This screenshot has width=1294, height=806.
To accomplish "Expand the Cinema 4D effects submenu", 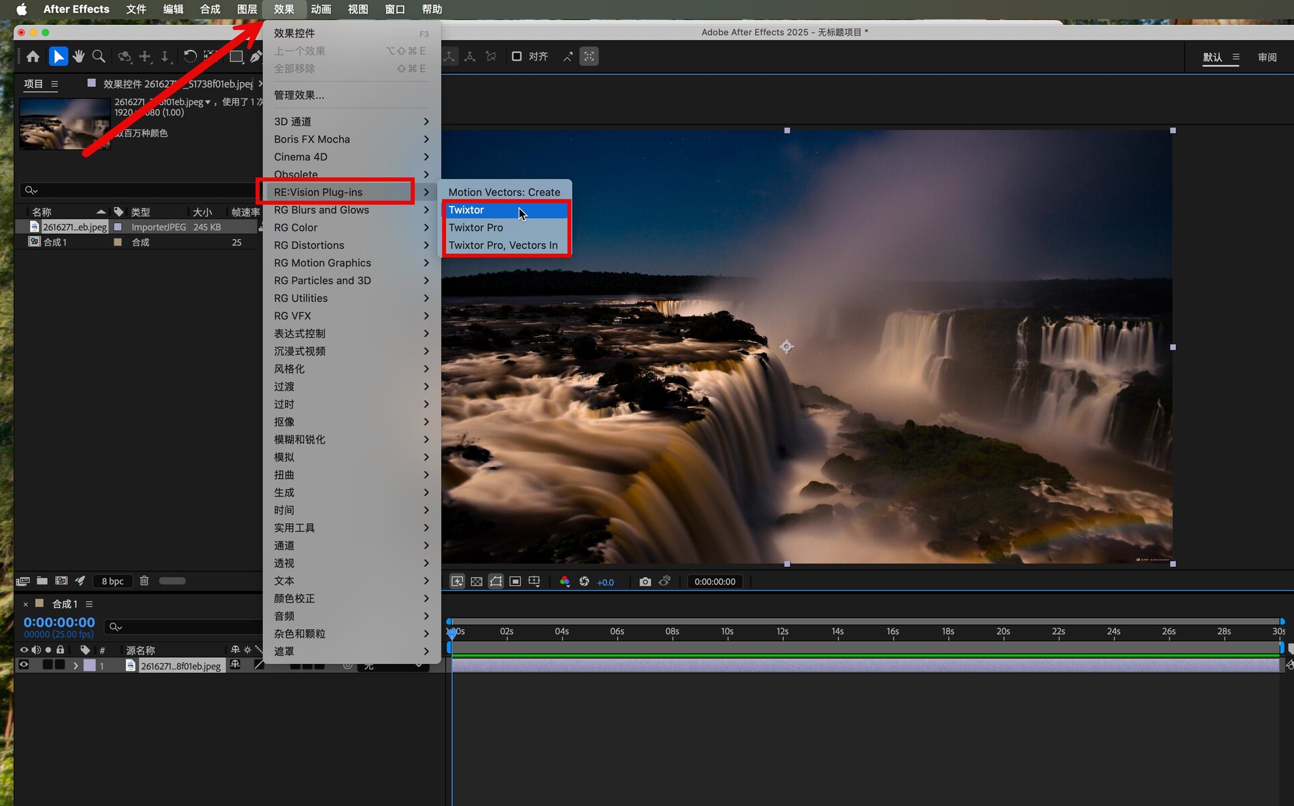I will [352, 157].
